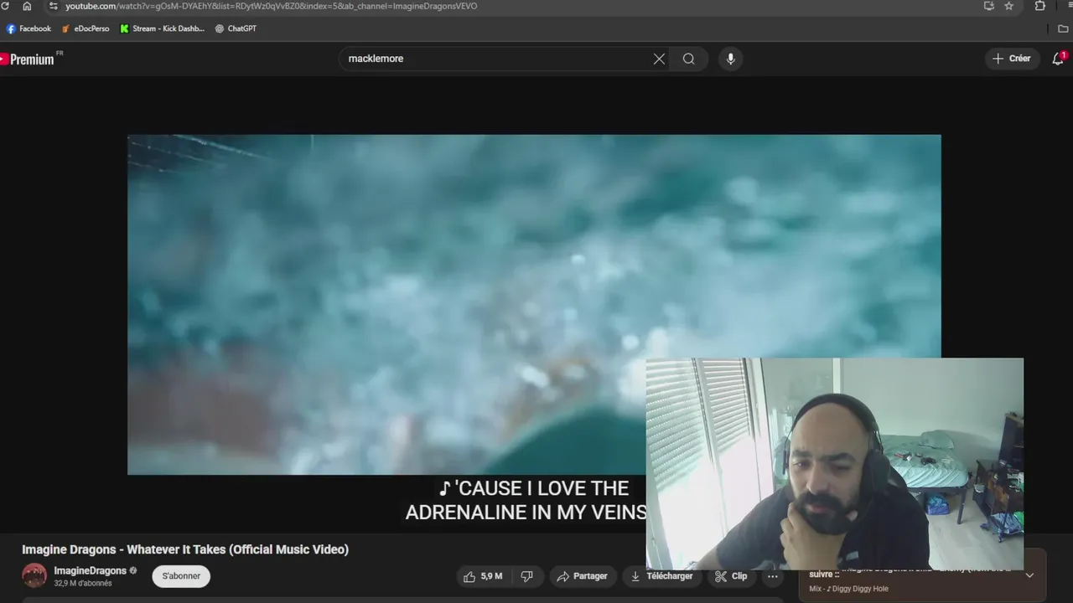Image resolution: width=1073 pixels, height=603 pixels.
Task: Create a Clip with scissors button
Action: pyautogui.click(x=731, y=576)
